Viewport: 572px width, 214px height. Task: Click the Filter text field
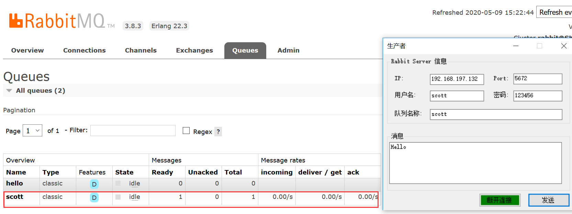[133, 131]
